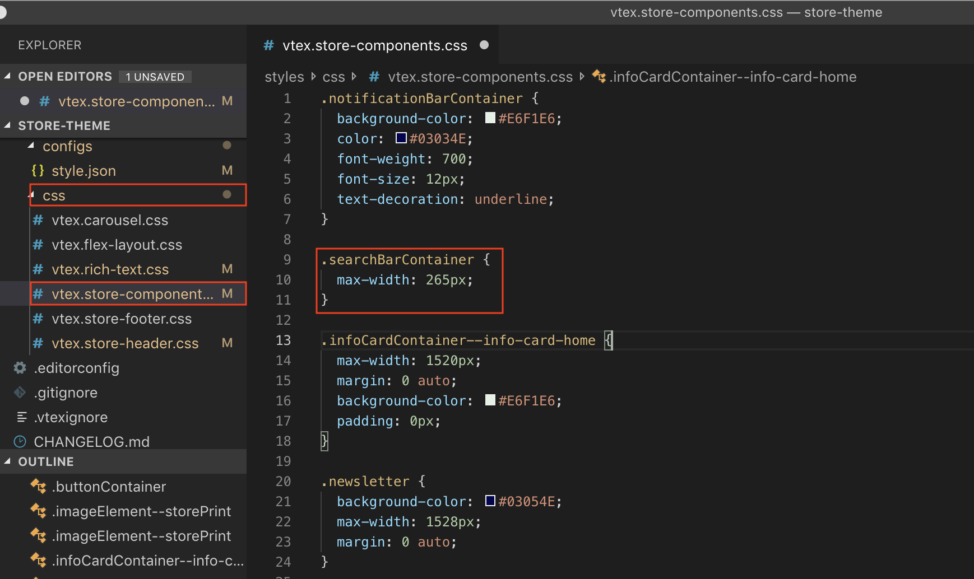Click the braces icon beside style.json

pos(38,170)
